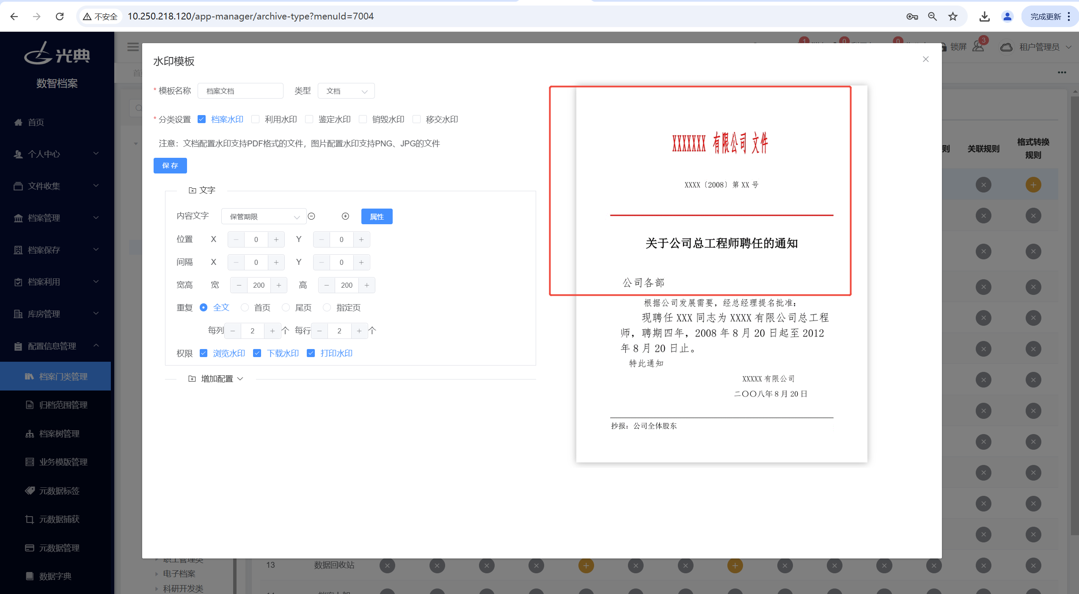Image resolution: width=1079 pixels, height=594 pixels.
Task: Enable 销毁水印 checkbox
Action: click(363, 119)
